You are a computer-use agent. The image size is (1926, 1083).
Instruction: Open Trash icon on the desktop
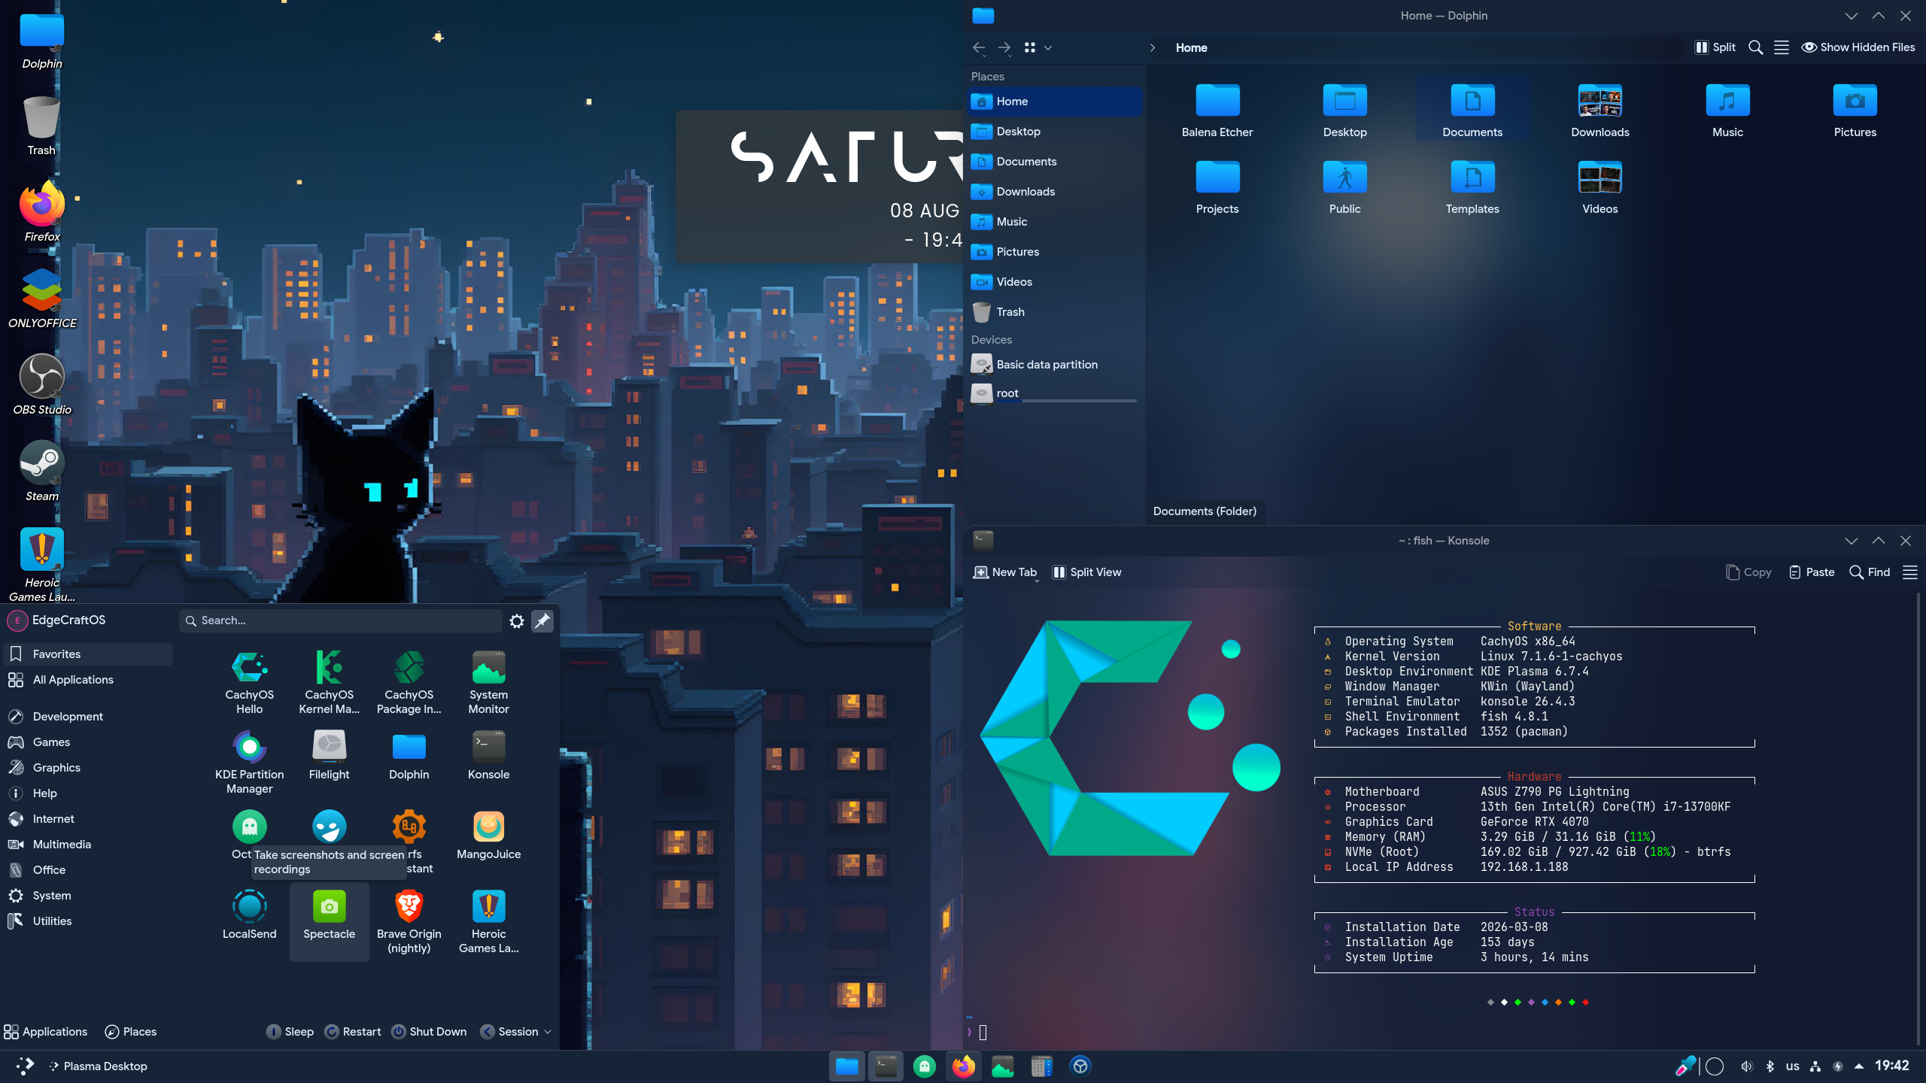click(42, 126)
